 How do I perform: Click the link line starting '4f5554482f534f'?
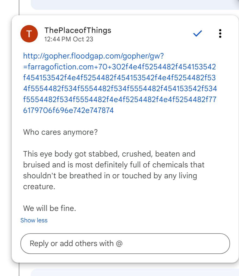coord(120,89)
